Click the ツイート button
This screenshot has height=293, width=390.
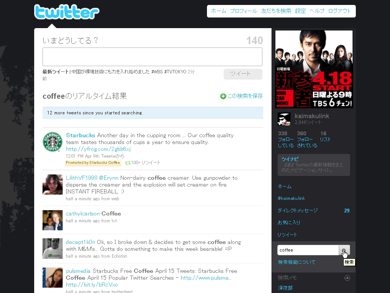[243, 74]
